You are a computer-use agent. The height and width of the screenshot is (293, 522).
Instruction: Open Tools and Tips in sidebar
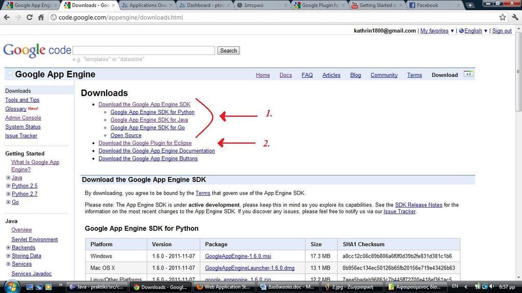click(x=22, y=100)
